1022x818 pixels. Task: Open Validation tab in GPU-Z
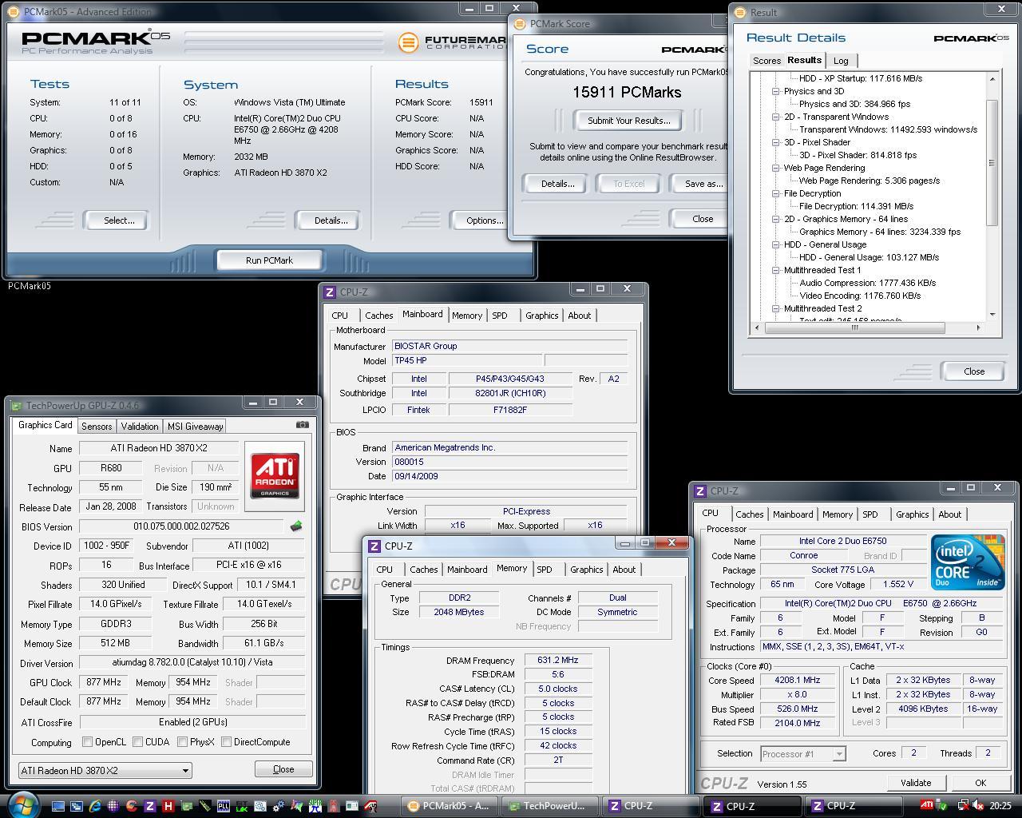(x=140, y=427)
